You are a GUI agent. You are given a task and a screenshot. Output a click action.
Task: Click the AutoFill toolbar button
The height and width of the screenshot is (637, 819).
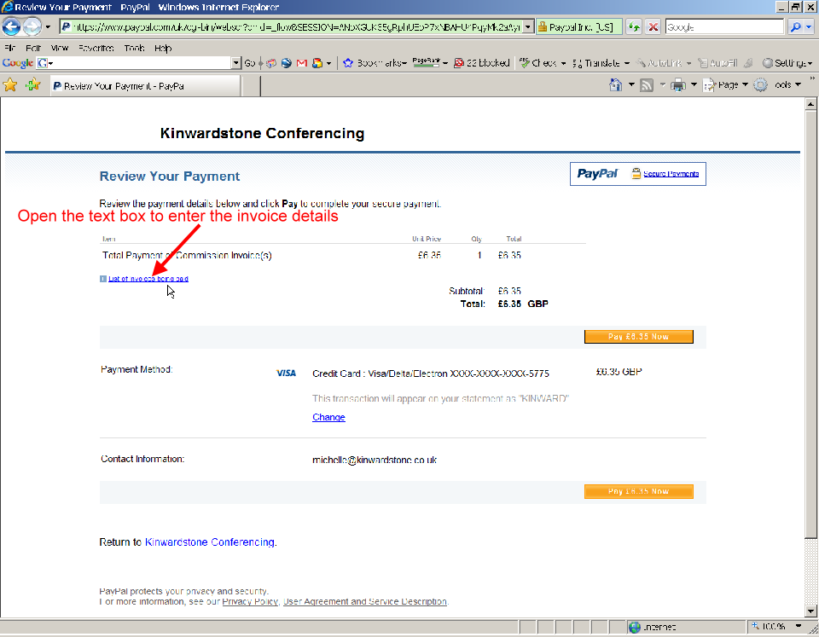pos(717,63)
